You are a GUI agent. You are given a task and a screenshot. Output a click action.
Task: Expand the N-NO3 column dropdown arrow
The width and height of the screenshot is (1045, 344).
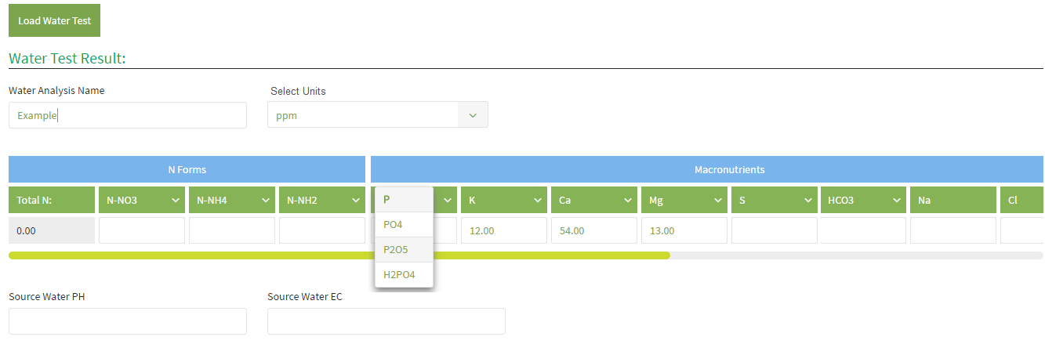pyautogui.click(x=174, y=201)
